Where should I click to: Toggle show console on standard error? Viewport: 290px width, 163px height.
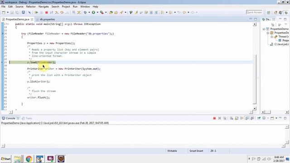click(252, 118)
